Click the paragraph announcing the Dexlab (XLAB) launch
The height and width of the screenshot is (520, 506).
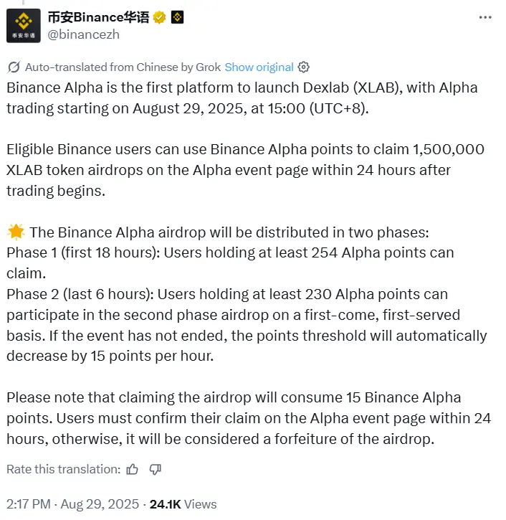coord(242,98)
